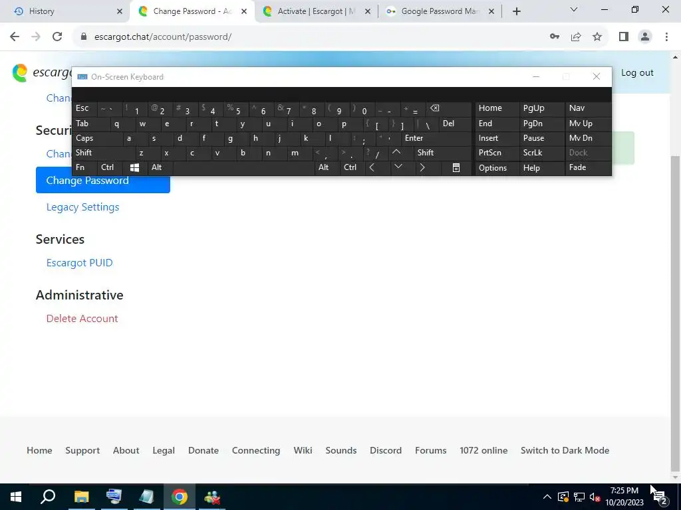Open the Windows Start menu
681x510 pixels.
(16, 497)
